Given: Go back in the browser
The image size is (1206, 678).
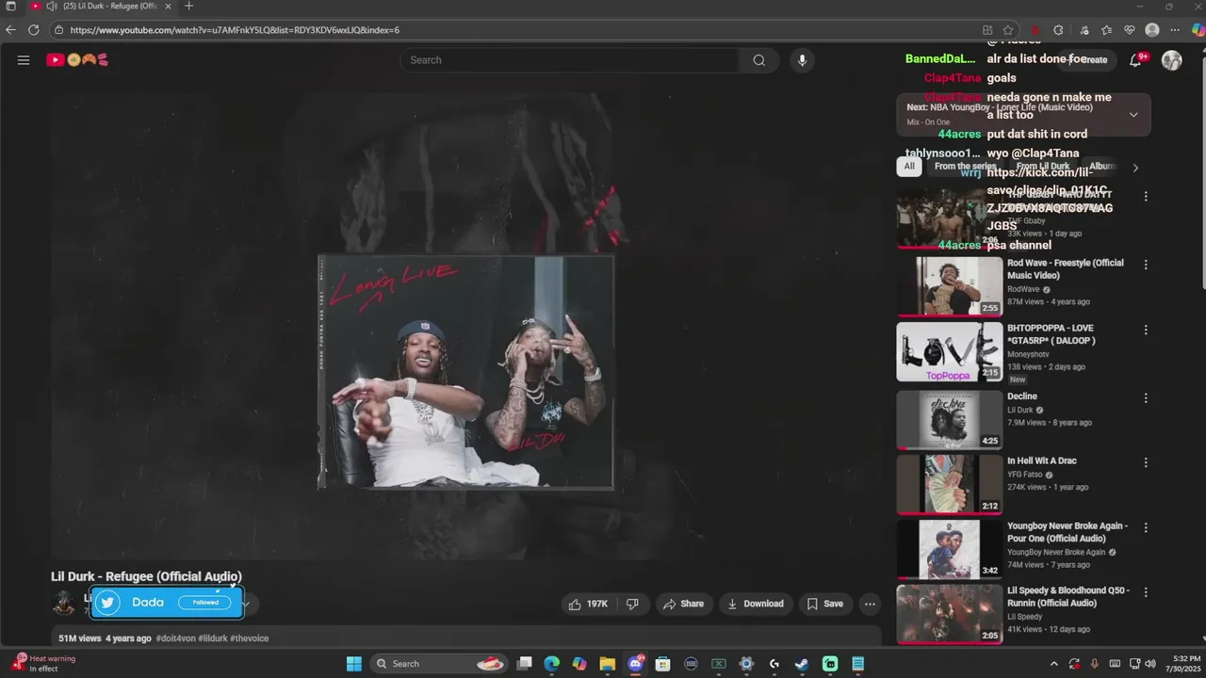Looking at the screenshot, I should click(11, 30).
